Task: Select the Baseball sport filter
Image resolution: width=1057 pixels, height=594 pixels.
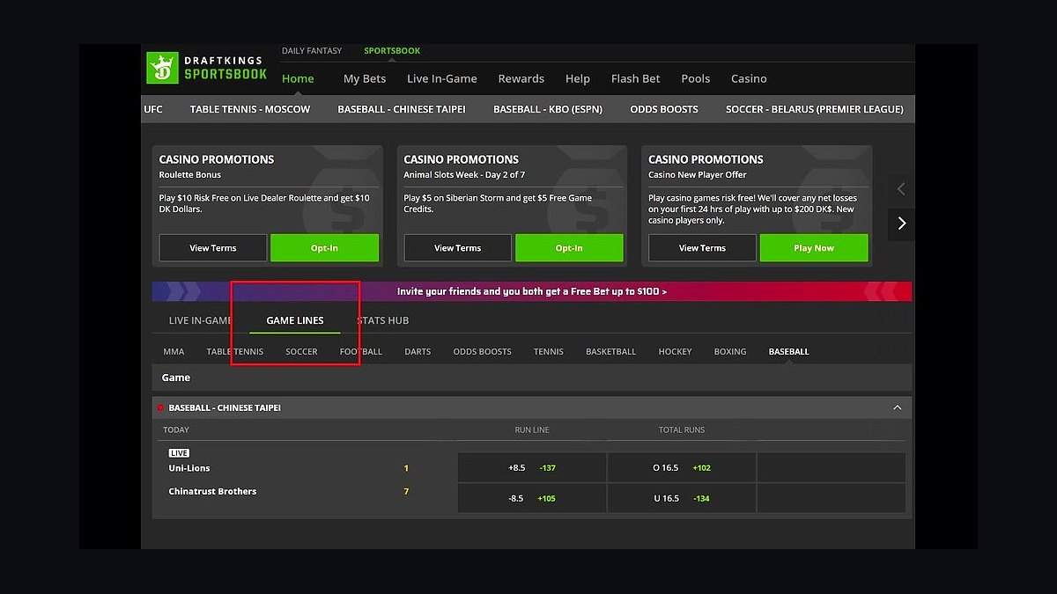Action: click(788, 351)
